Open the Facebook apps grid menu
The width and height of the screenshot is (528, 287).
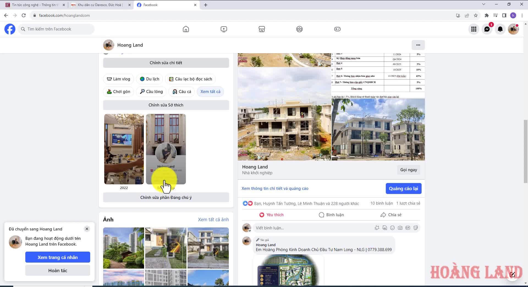[474, 29]
